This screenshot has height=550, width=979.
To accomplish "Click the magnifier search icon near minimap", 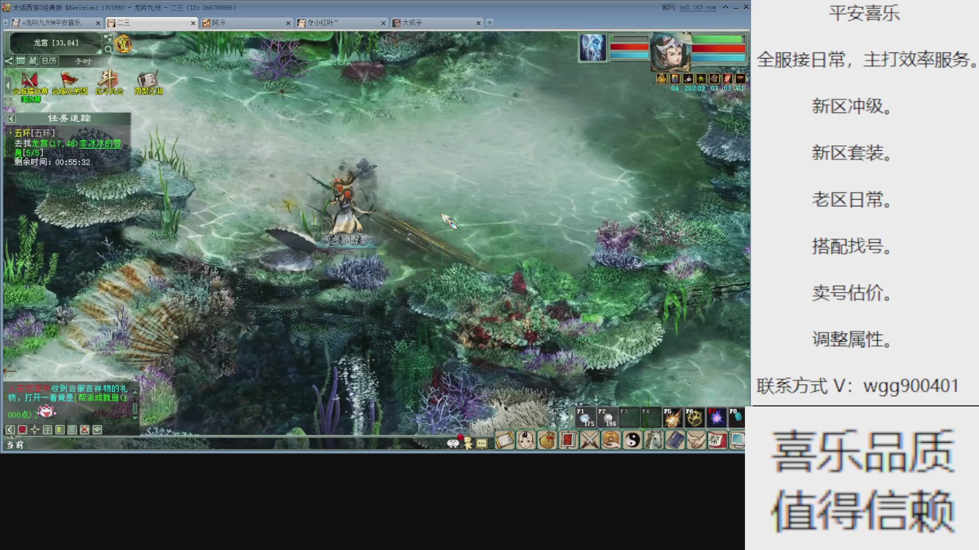I will tap(108, 49).
